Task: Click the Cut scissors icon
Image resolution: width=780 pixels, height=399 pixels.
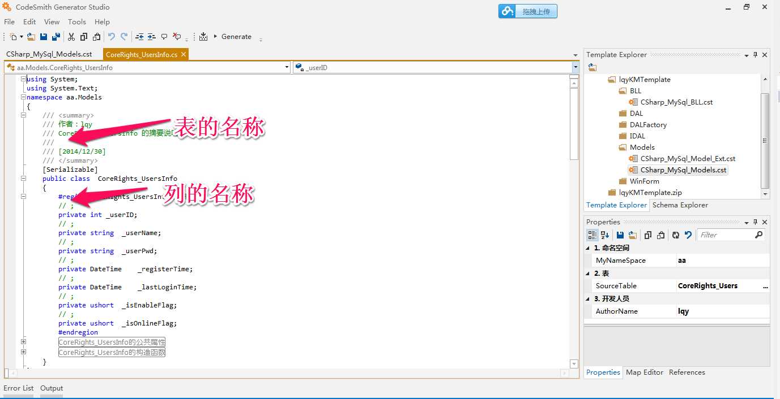Action: pos(71,37)
